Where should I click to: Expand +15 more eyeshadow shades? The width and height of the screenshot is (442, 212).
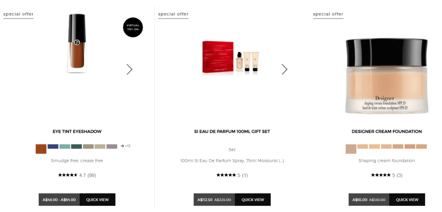[126, 146]
